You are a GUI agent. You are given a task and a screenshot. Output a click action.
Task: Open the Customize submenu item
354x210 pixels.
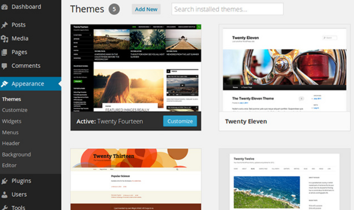[x=15, y=110]
